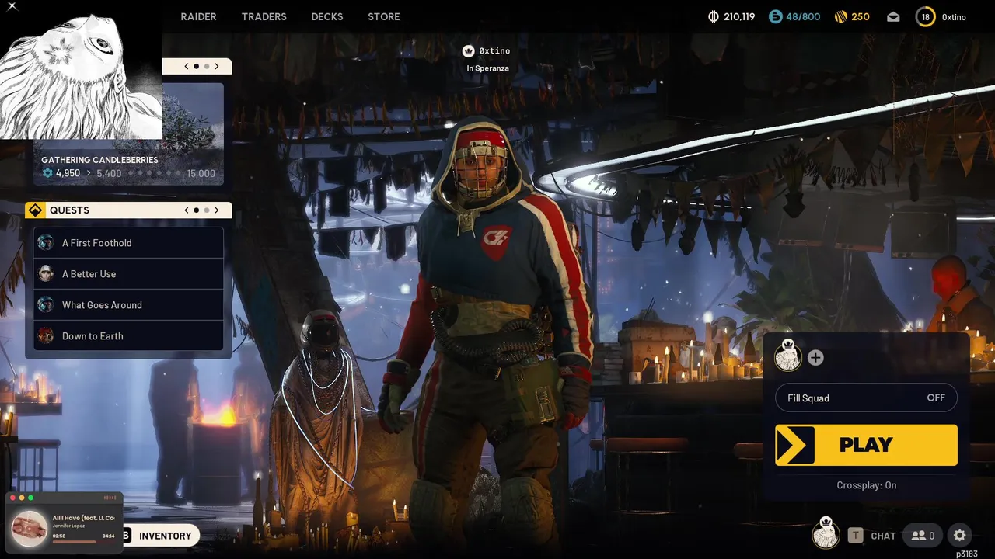This screenshot has width=995, height=559.
Task: Open the quest Down to Earth
Action: tap(129, 336)
